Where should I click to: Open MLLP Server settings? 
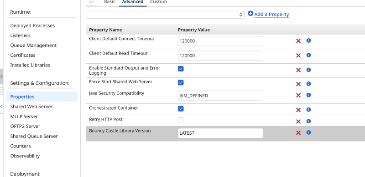(x=24, y=116)
